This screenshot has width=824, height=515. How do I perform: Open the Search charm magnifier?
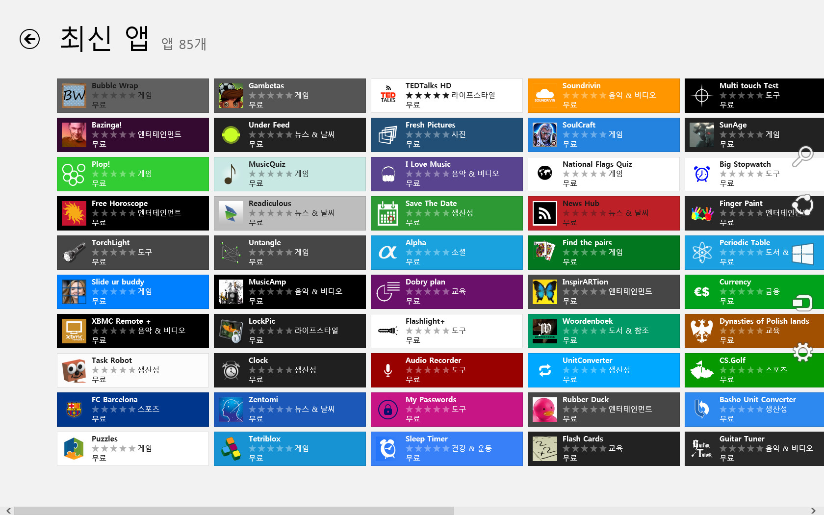click(x=803, y=156)
